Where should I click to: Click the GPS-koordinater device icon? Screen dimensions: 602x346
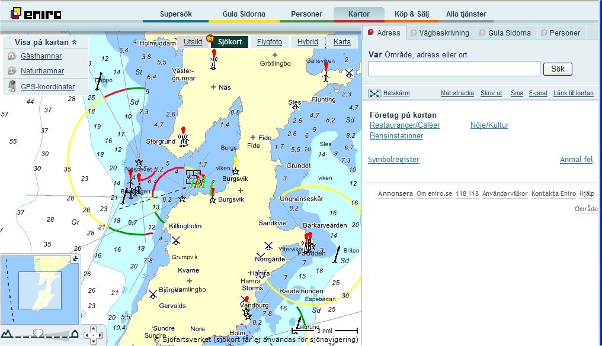(12, 87)
